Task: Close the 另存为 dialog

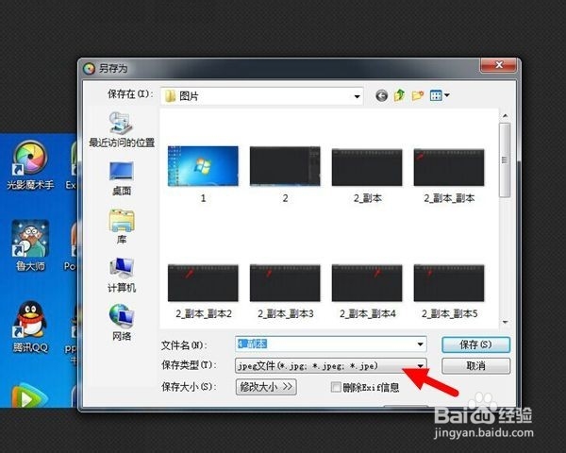Action: click(x=499, y=65)
